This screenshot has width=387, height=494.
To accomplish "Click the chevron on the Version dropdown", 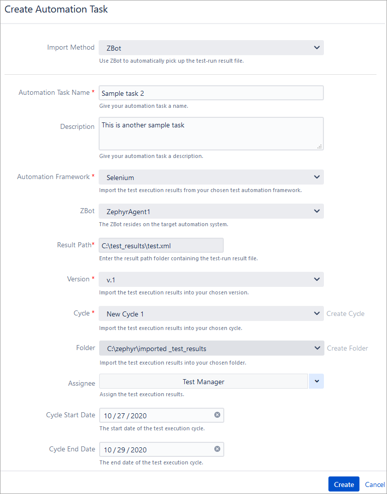I will [316, 279].
